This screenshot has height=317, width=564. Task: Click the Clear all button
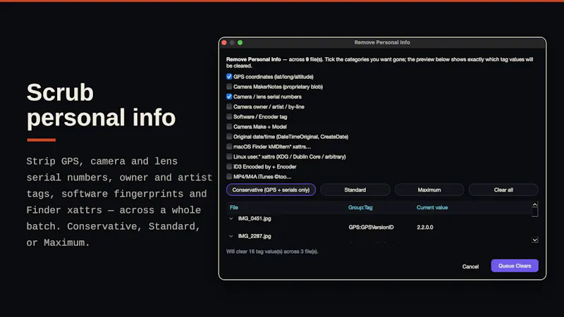503,189
